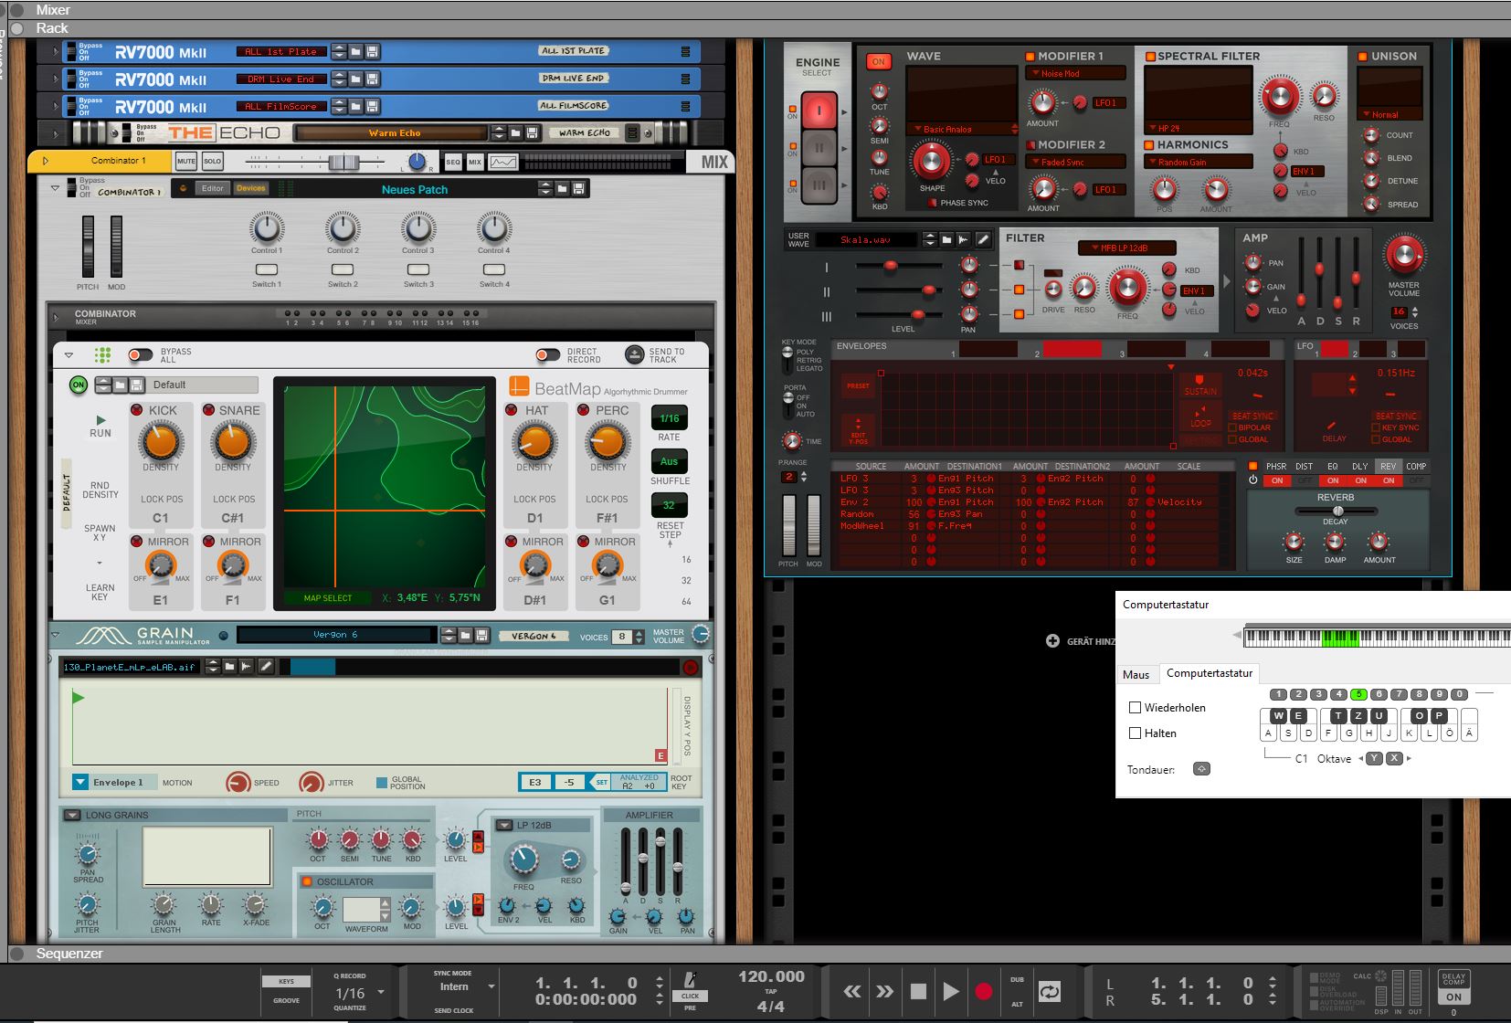
Task: Click the play marker in the Grain sample display
Action: (x=78, y=698)
